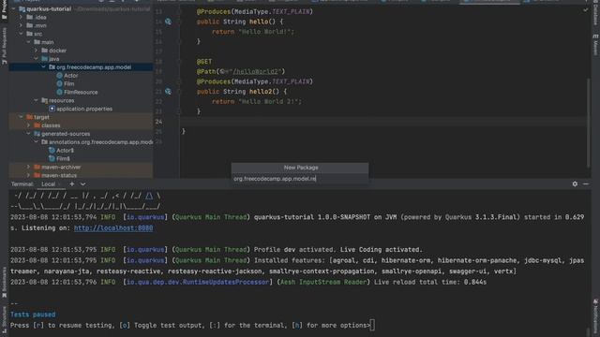This screenshot has width=600, height=337.
Task: Click the Actor class icon in tree
Action: [59, 76]
